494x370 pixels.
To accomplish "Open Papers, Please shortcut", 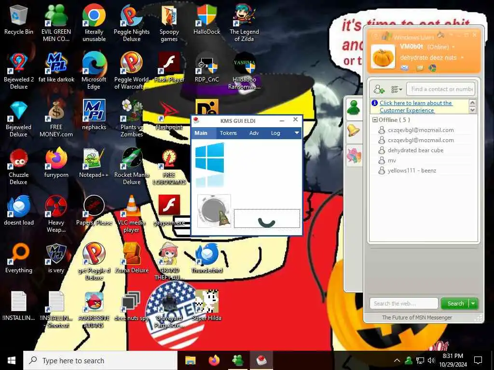I will (94, 210).
